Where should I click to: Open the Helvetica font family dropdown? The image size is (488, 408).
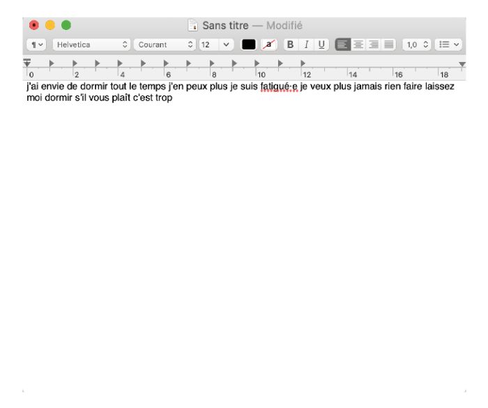click(91, 45)
